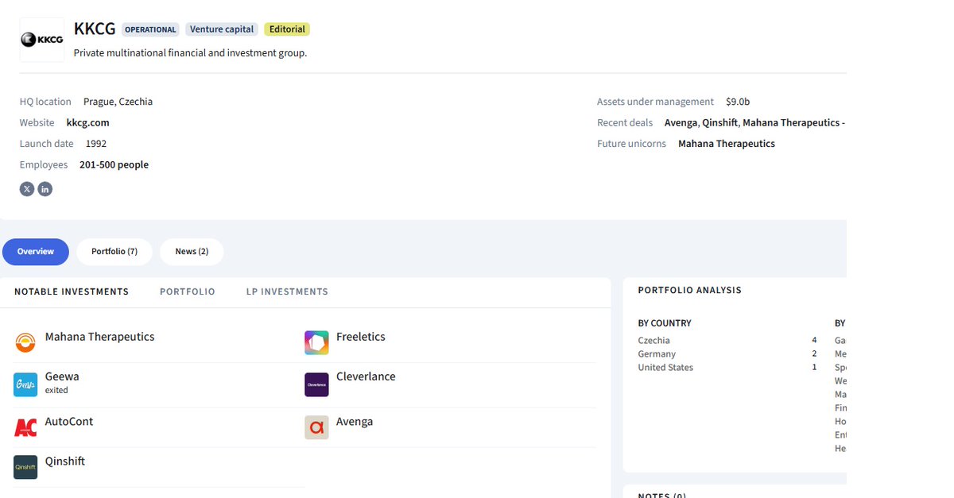
Task: Click the Mahana Therapeutics logo icon
Action: [25, 342]
